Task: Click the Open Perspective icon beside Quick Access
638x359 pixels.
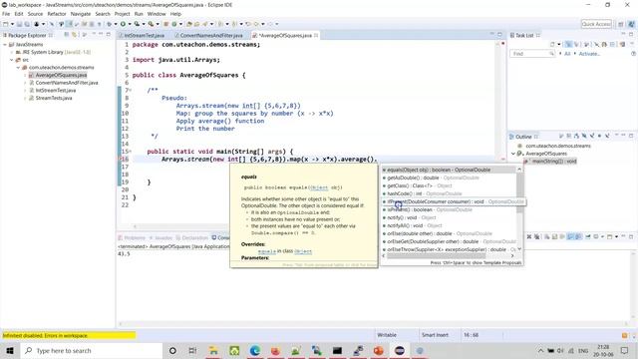Action: pos(621,24)
